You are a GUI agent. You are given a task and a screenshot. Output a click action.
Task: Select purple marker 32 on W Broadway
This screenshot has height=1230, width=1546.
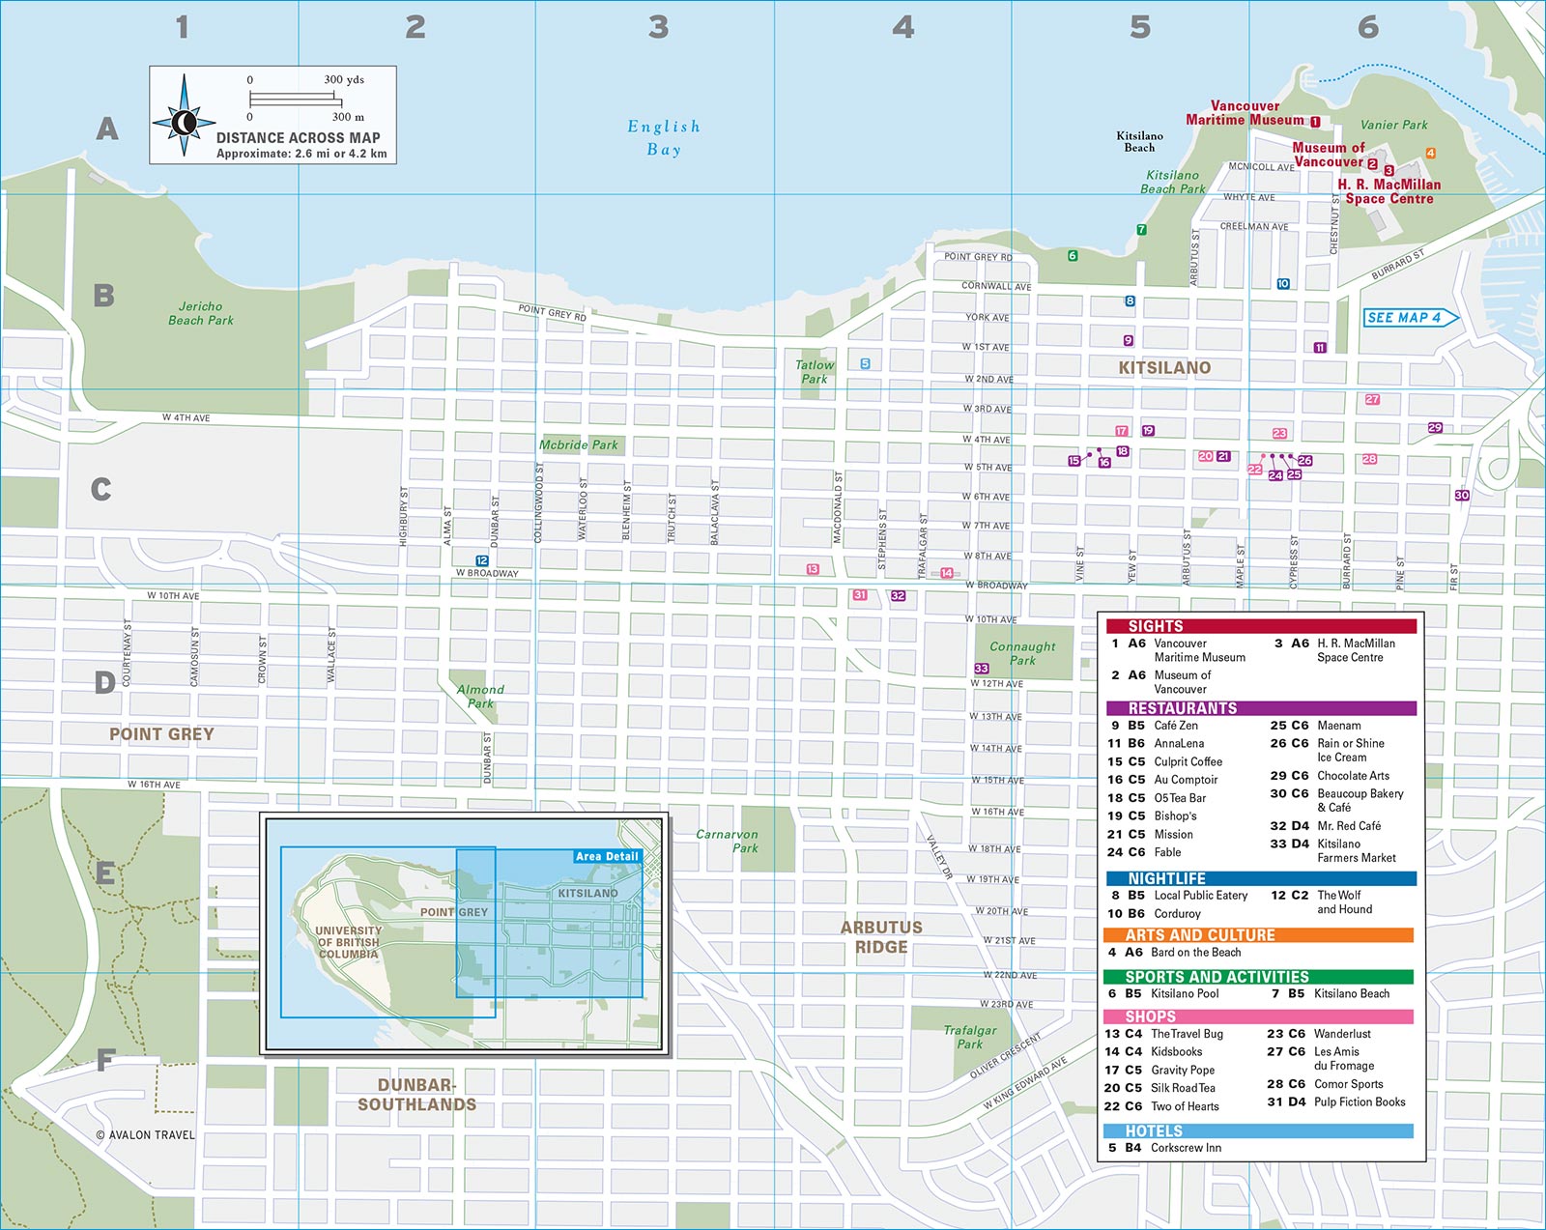point(899,596)
